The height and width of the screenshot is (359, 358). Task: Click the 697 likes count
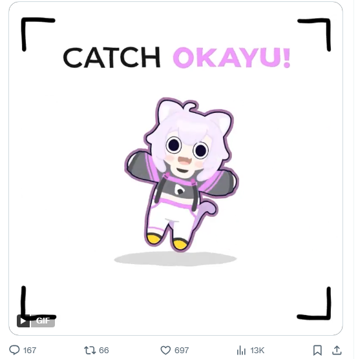point(182,350)
